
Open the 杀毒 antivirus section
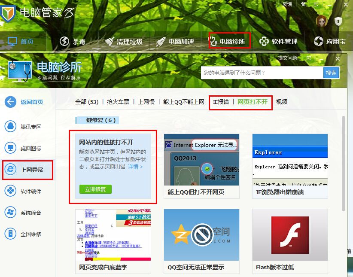[x=72, y=42]
